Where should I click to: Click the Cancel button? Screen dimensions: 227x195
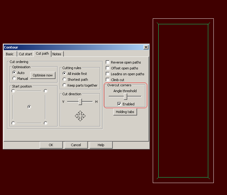point(76,145)
